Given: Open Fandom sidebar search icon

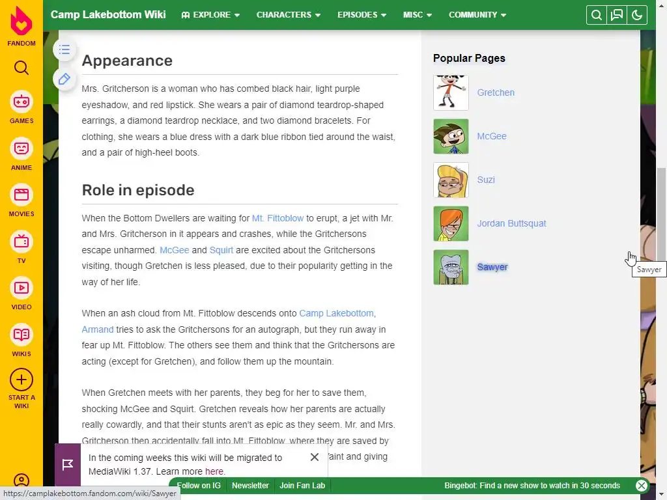Looking at the screenshot, I should point(21,68).
